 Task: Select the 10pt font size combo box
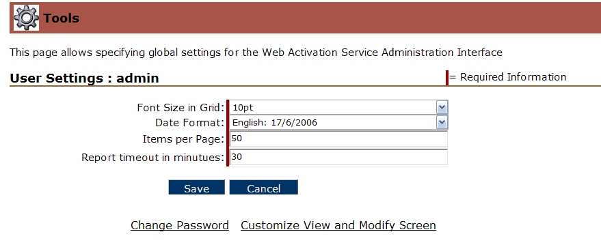338,107
